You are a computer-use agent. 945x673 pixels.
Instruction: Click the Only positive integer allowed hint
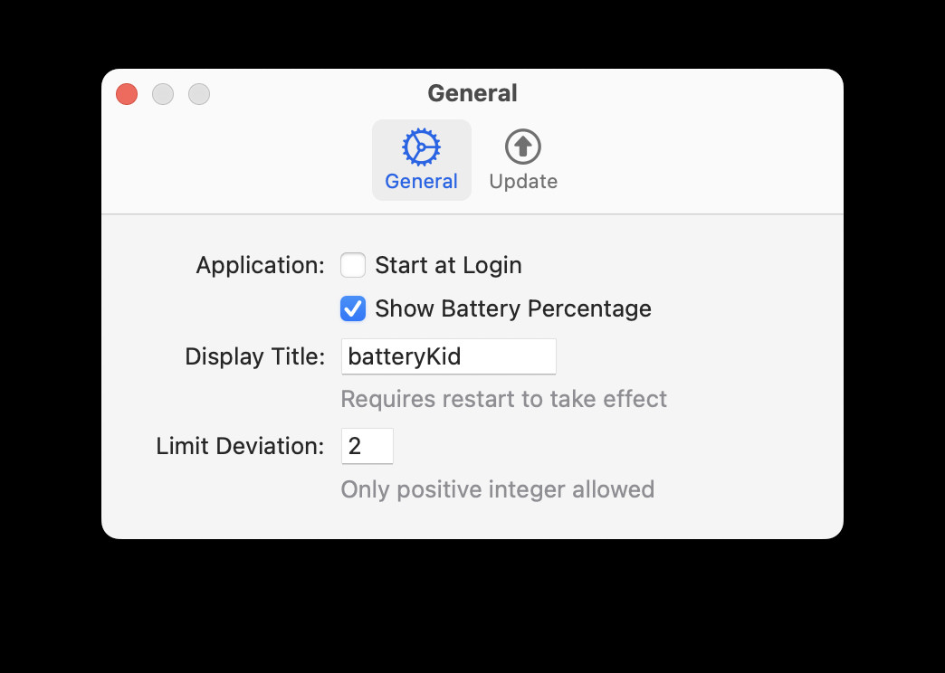(x=497, y=489)
